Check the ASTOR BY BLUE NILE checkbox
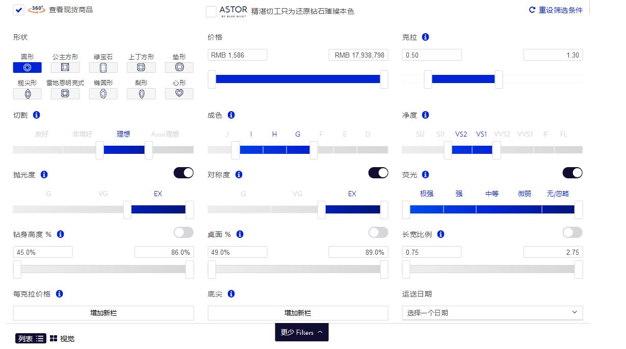The image size is (626, 349). 211,11
